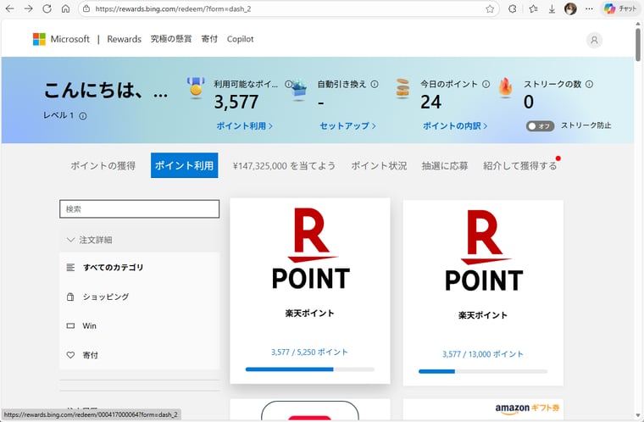
Task: Open the Copilot chat button
Action: (619, 8)
